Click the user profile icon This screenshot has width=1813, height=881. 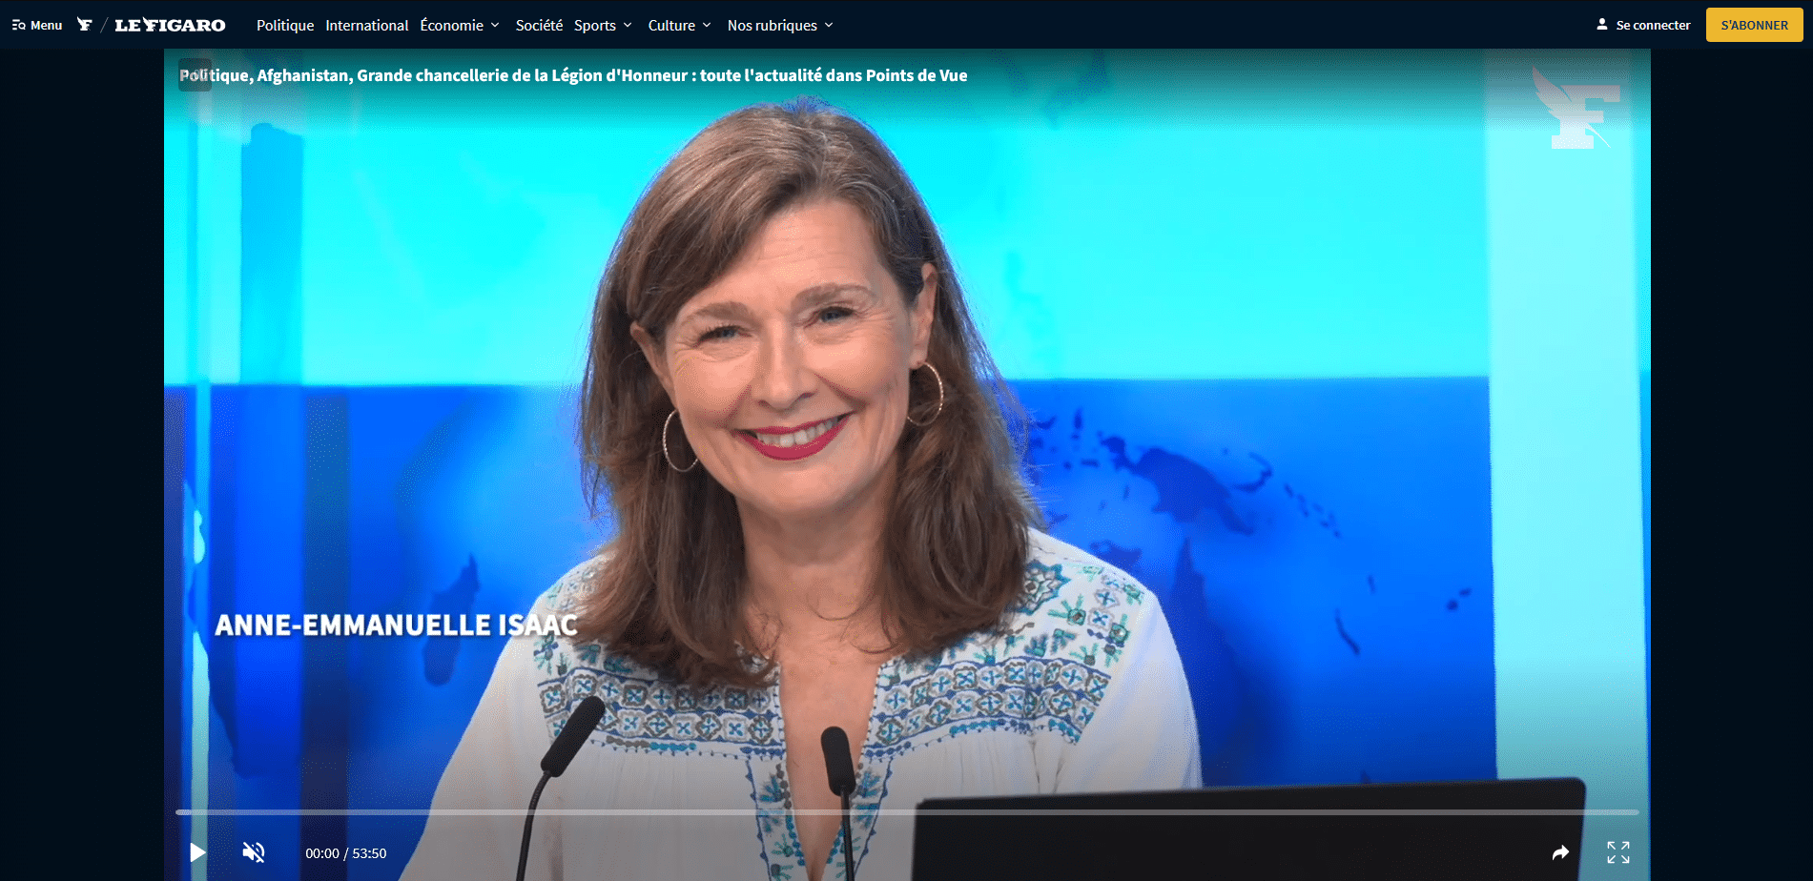[x=1602, y=25]
